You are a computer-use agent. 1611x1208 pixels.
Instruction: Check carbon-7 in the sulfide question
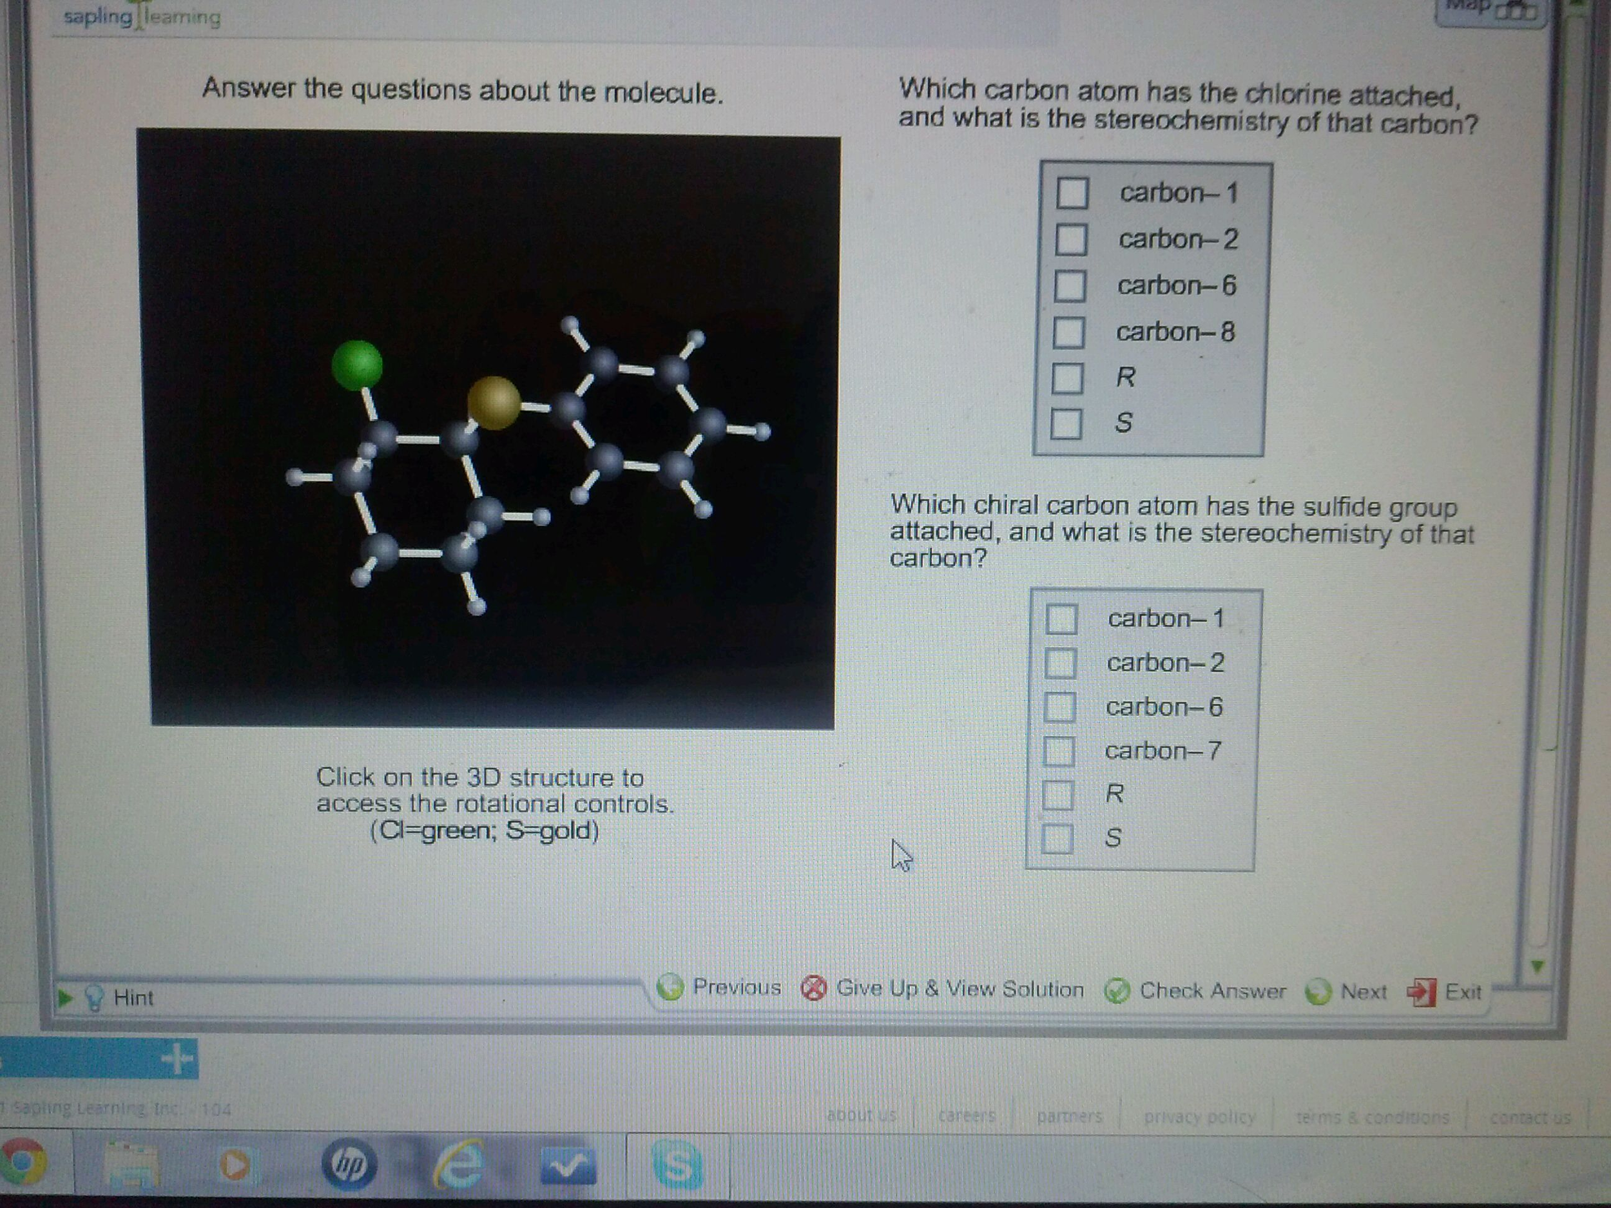click(x=1058, y=751)
